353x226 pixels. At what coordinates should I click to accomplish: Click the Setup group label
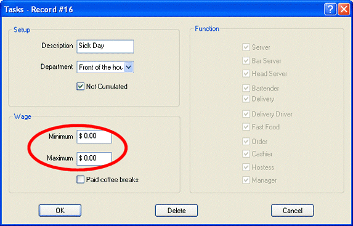[x=22, y=30]
